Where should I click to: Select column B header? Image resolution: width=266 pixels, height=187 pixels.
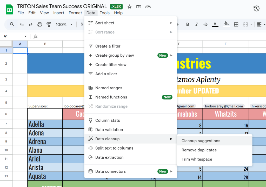(x=45, y=44)
